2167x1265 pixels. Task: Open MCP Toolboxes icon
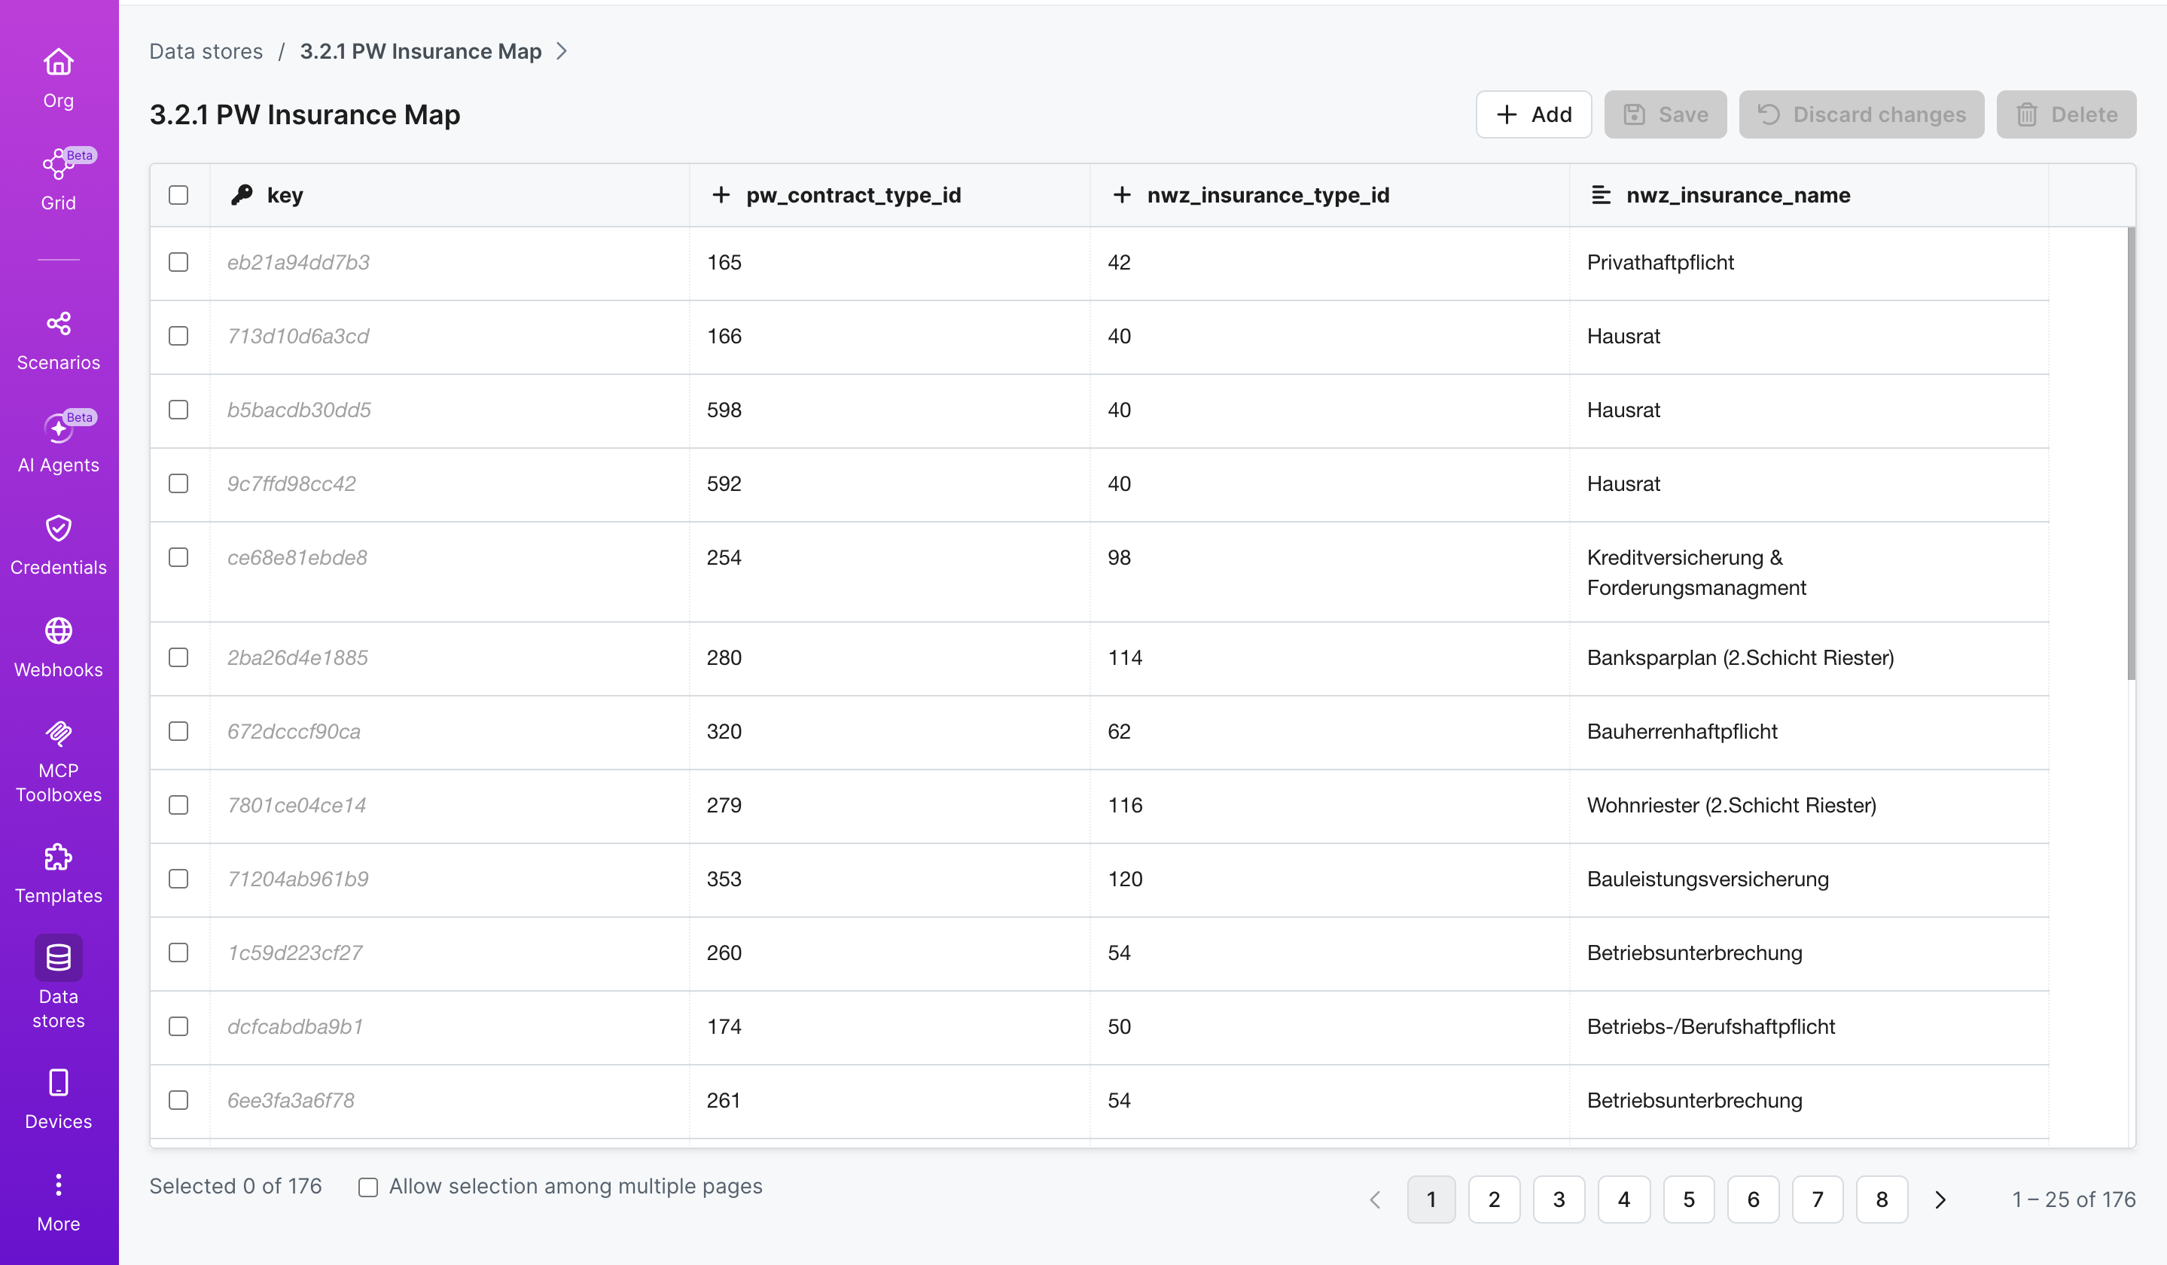pyautogui.click(x=59, y=733)
